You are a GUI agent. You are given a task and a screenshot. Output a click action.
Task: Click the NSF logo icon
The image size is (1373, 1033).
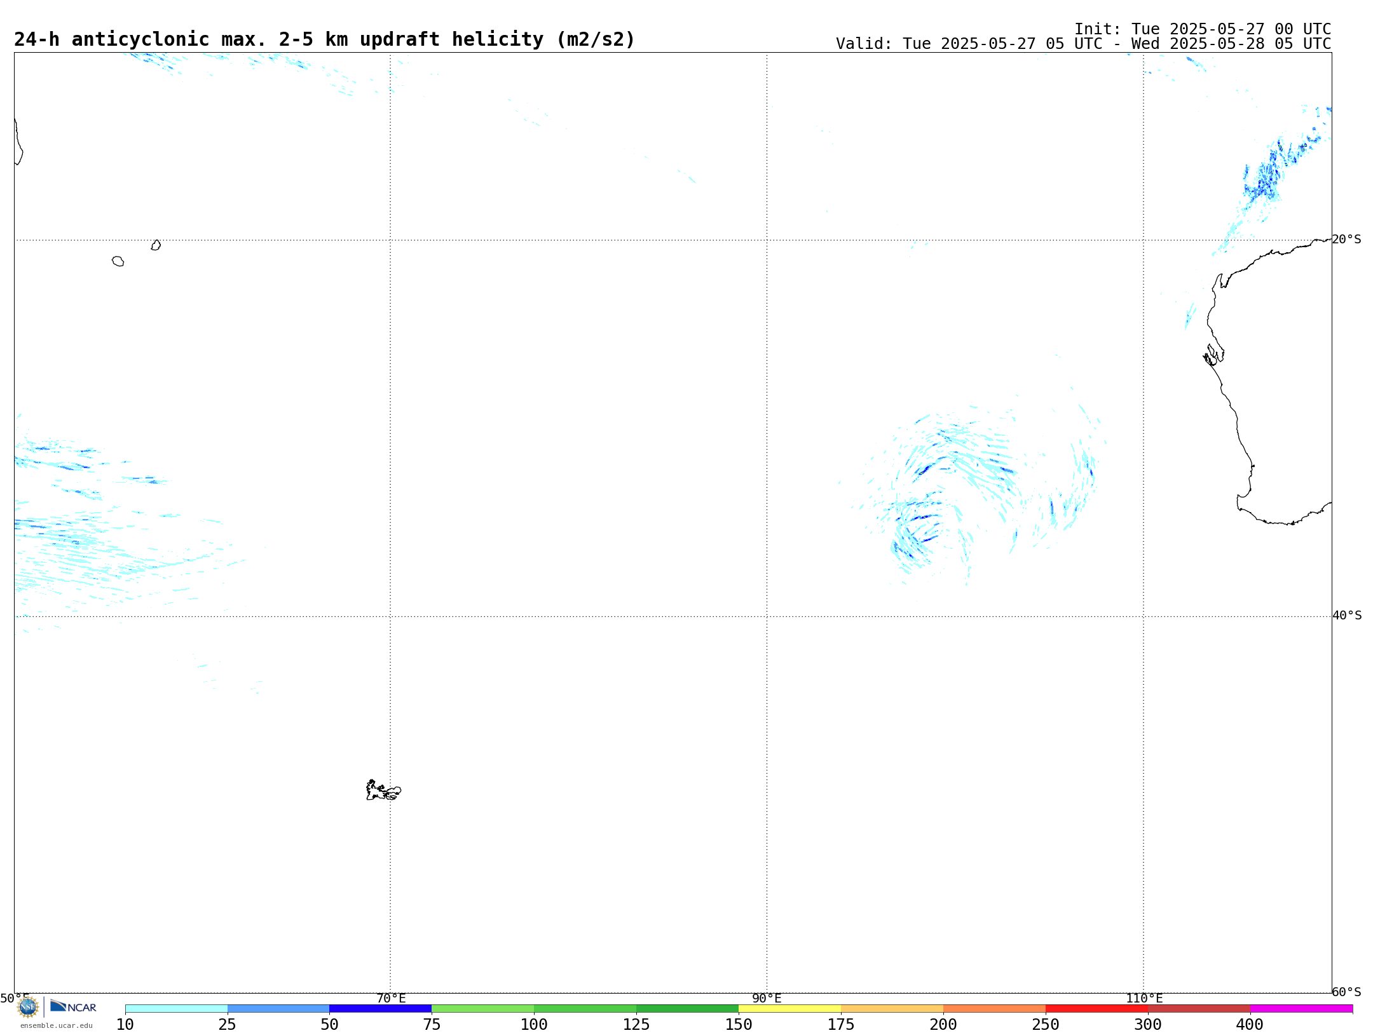point(28,1007)
